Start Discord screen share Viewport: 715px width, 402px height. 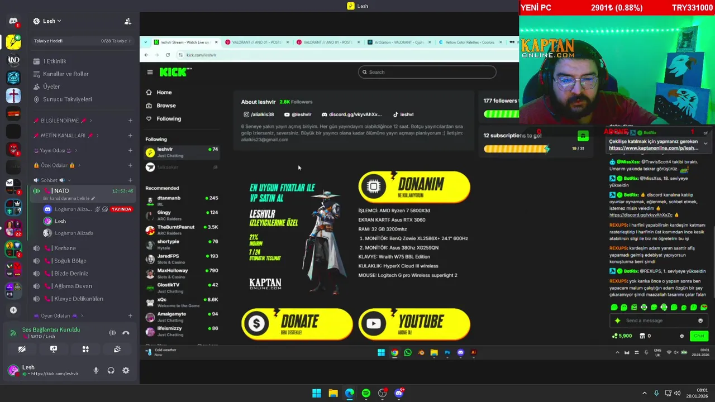click(54, 350)
